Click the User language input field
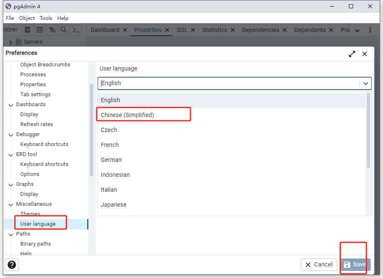383x278 pixels. (229, 83)
